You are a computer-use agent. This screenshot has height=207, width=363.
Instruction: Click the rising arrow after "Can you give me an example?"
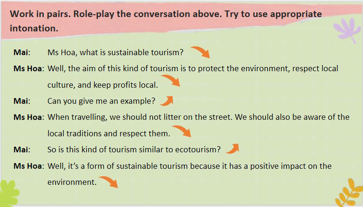(166, 100)
